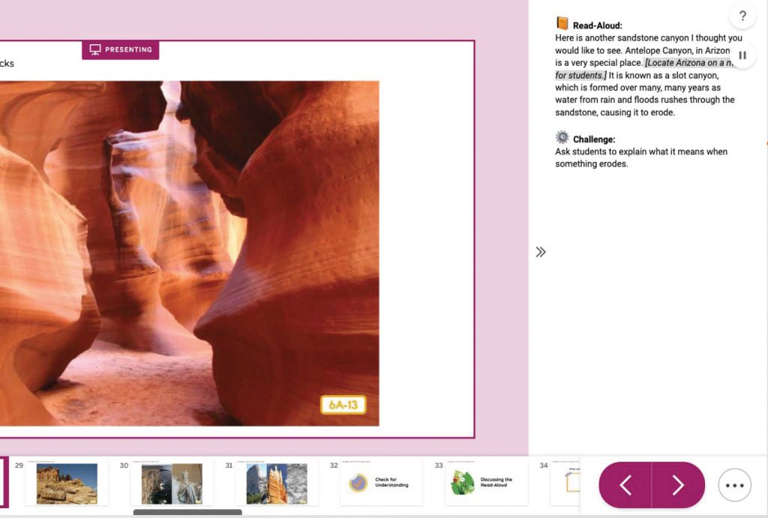
Task: Select slide 30 showing the statue photo
Action: pos(171,484)
